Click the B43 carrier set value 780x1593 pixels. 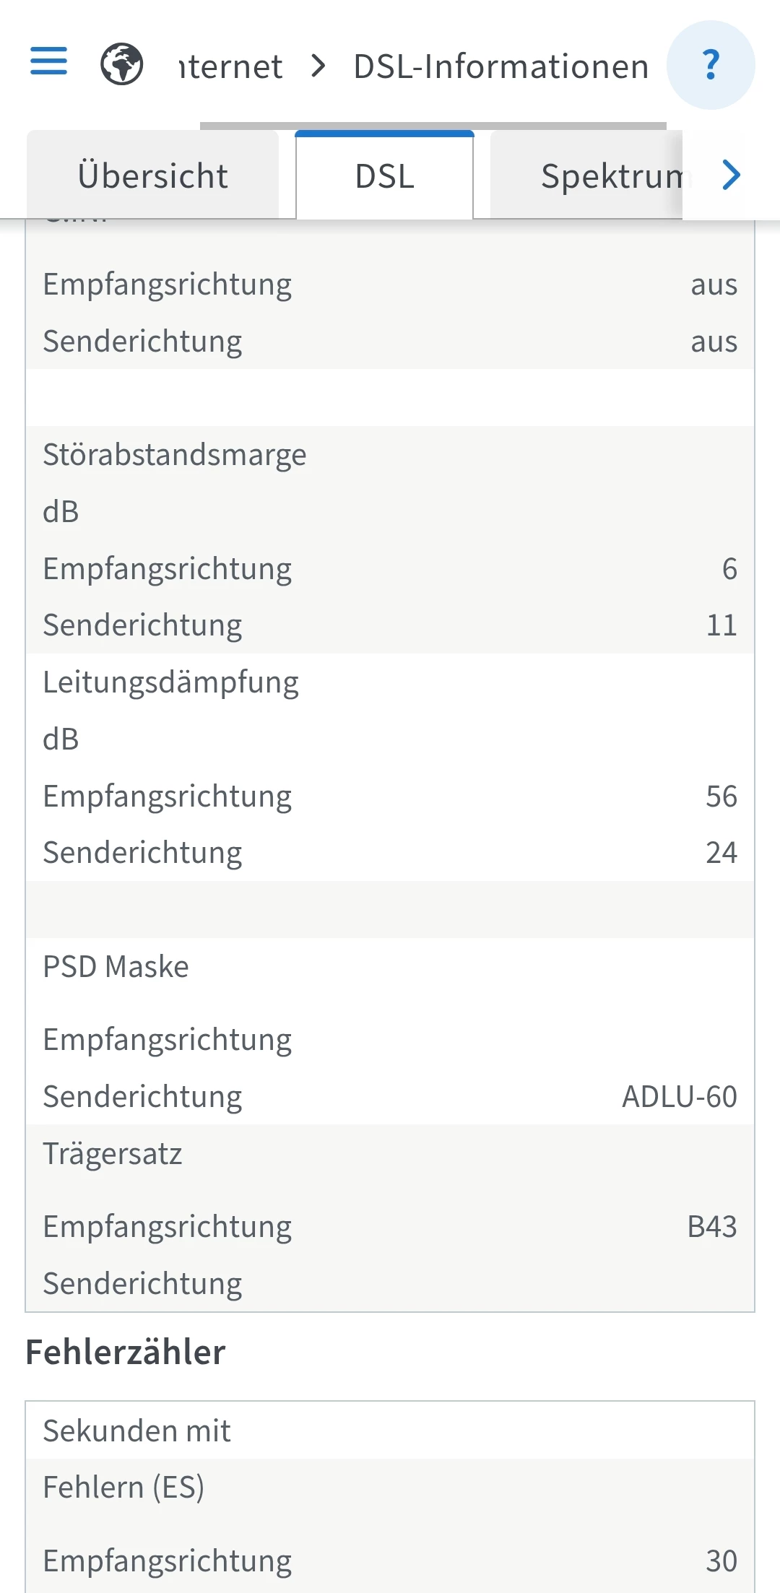(711, 1227)
